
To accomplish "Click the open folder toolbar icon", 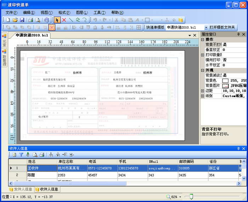I will (15, 20).
